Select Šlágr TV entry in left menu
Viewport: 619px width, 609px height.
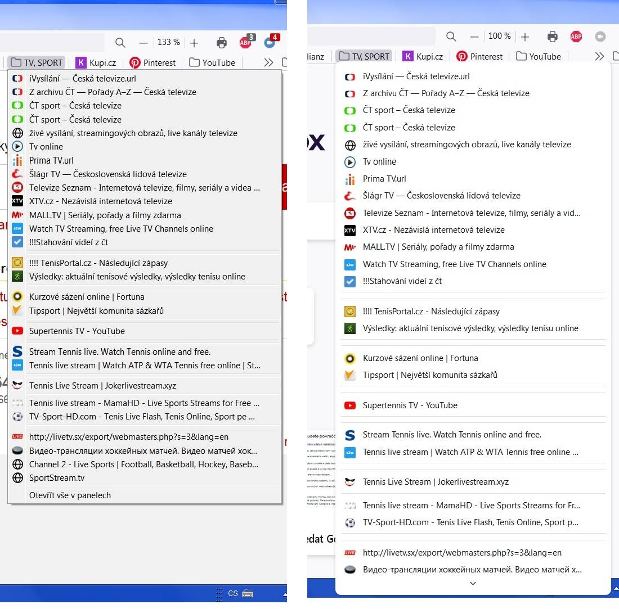pos(145,174)
